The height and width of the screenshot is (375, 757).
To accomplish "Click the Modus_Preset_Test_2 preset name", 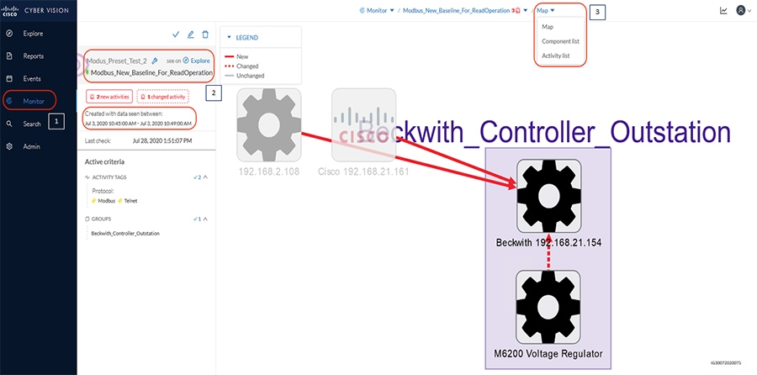I will click(117, 61).
